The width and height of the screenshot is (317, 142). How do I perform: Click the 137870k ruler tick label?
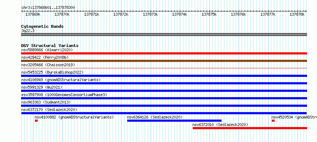(62, 14)
